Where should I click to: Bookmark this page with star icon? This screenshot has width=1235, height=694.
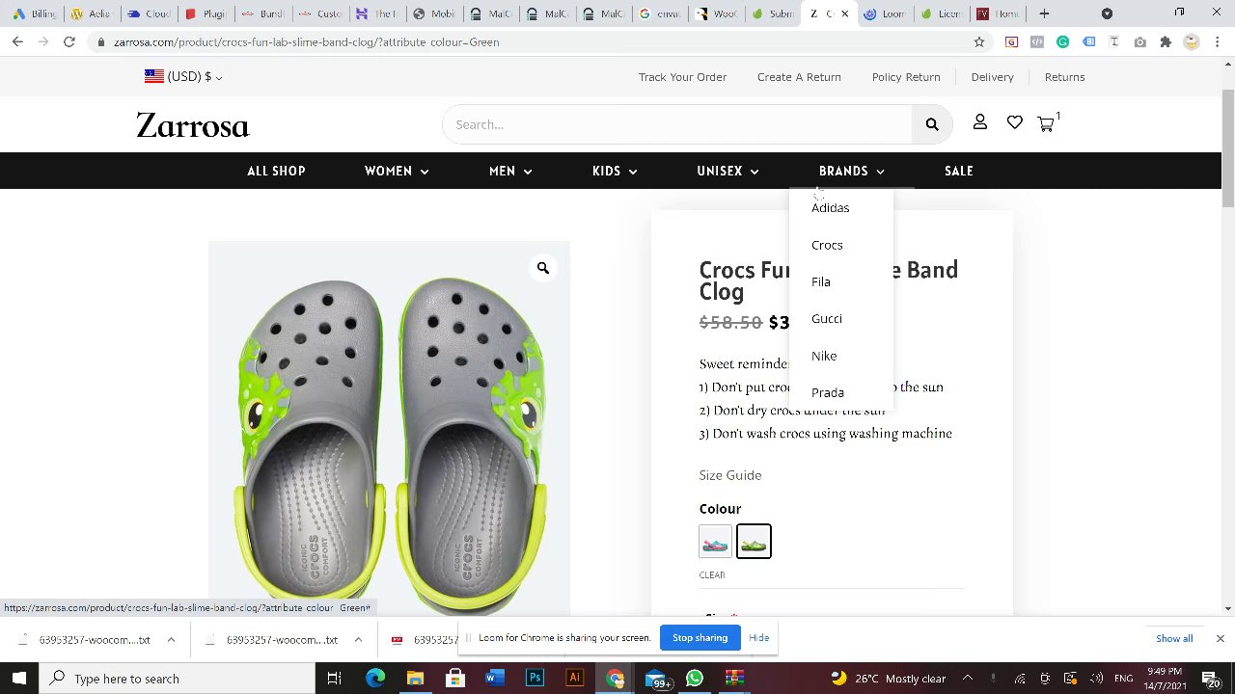[979, 41]
